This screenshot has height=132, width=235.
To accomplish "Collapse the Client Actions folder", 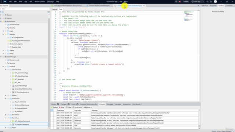I will pyautogui.click(x=6, y=70).
